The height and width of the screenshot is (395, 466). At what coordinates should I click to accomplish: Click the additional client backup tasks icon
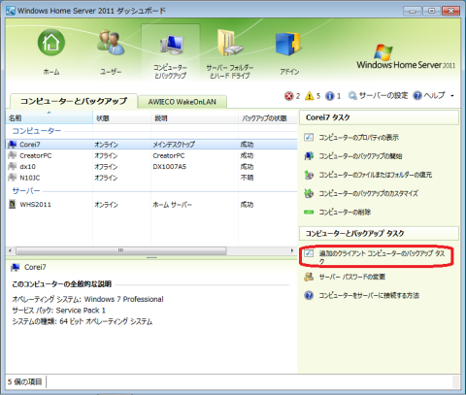[309, 253]
